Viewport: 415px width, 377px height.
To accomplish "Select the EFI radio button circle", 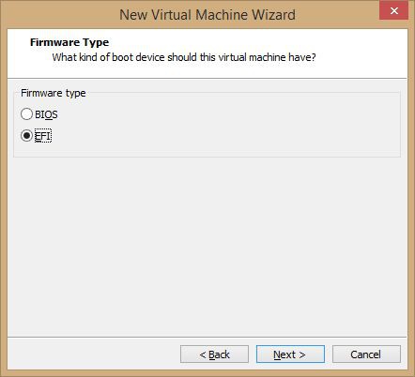I will 26,136.
